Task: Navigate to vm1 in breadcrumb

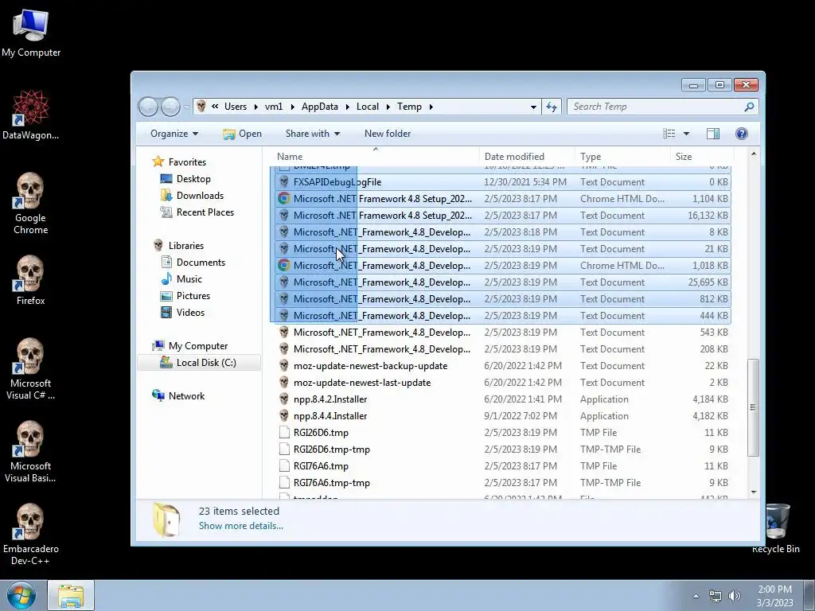Action: (274, 107)
